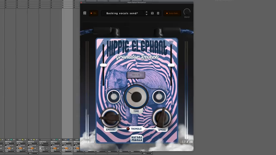This screenshot has height=155, width=276.
Task: Click the Tone knob
Action: [114, 96]
